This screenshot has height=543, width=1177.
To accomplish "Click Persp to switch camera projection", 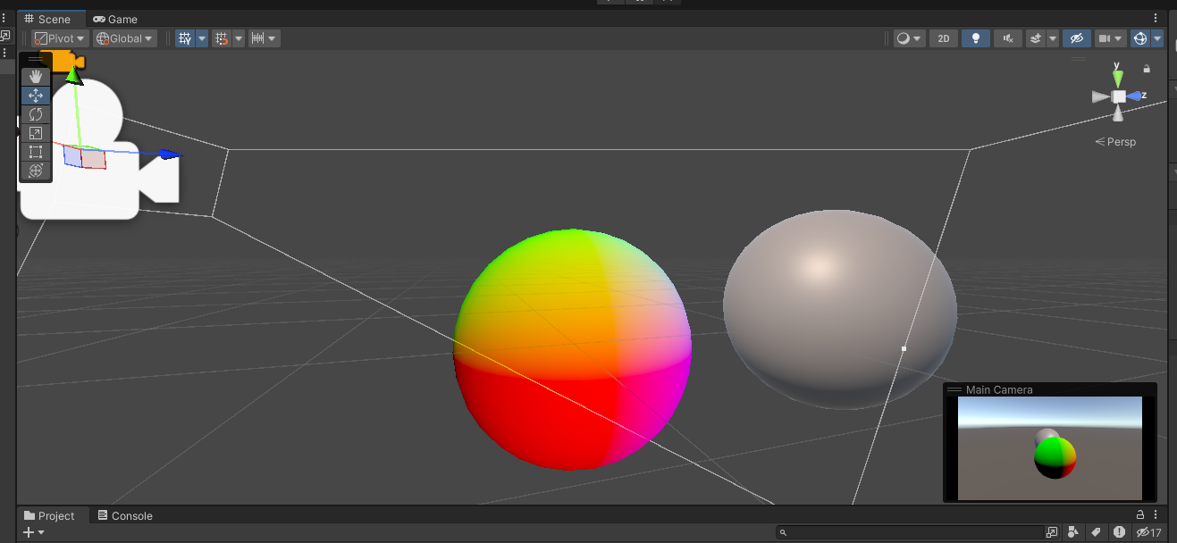I will pyautogui.click(x=1116, y=141).
